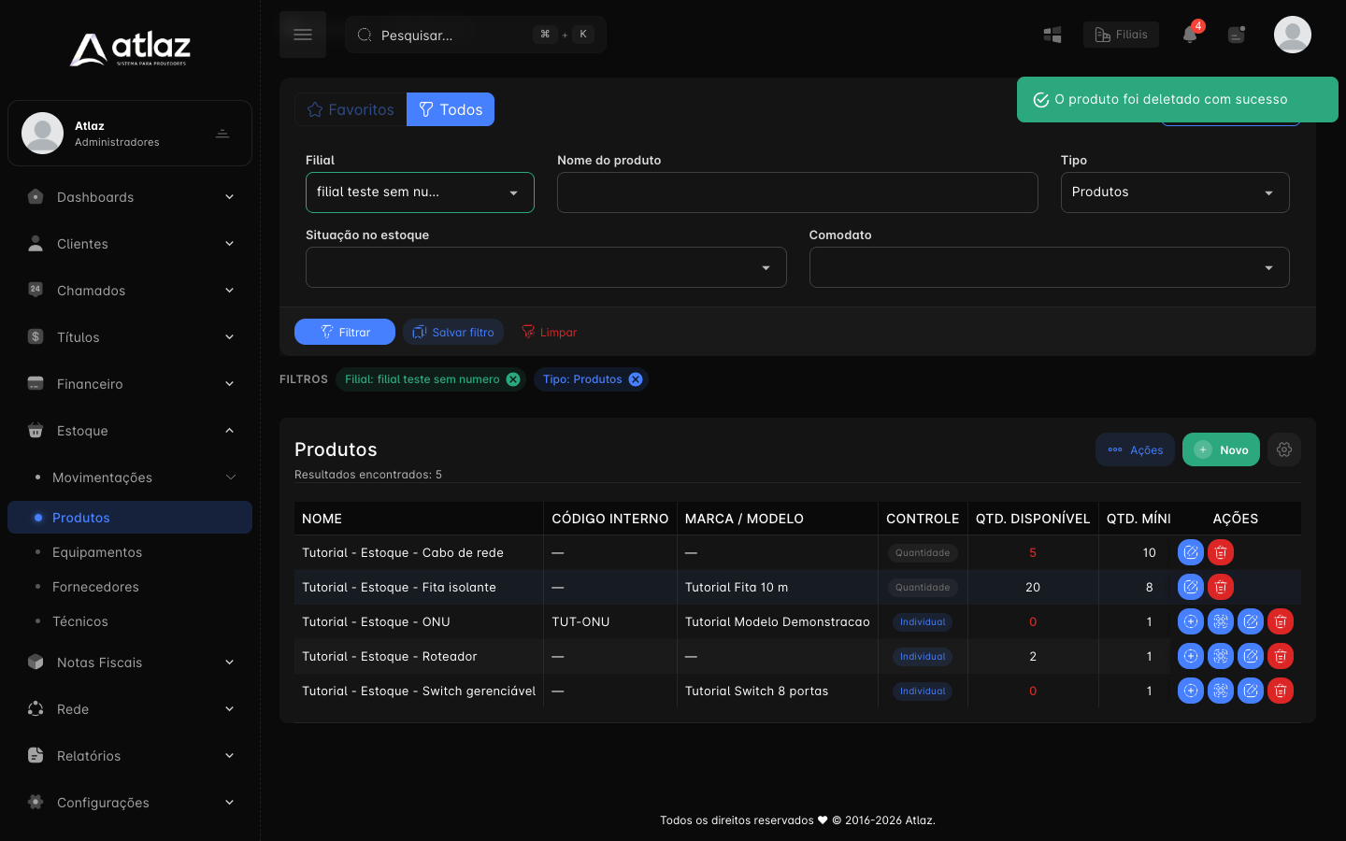
Task: Click the green Novo button
Action: click(x=1221, y=449)
